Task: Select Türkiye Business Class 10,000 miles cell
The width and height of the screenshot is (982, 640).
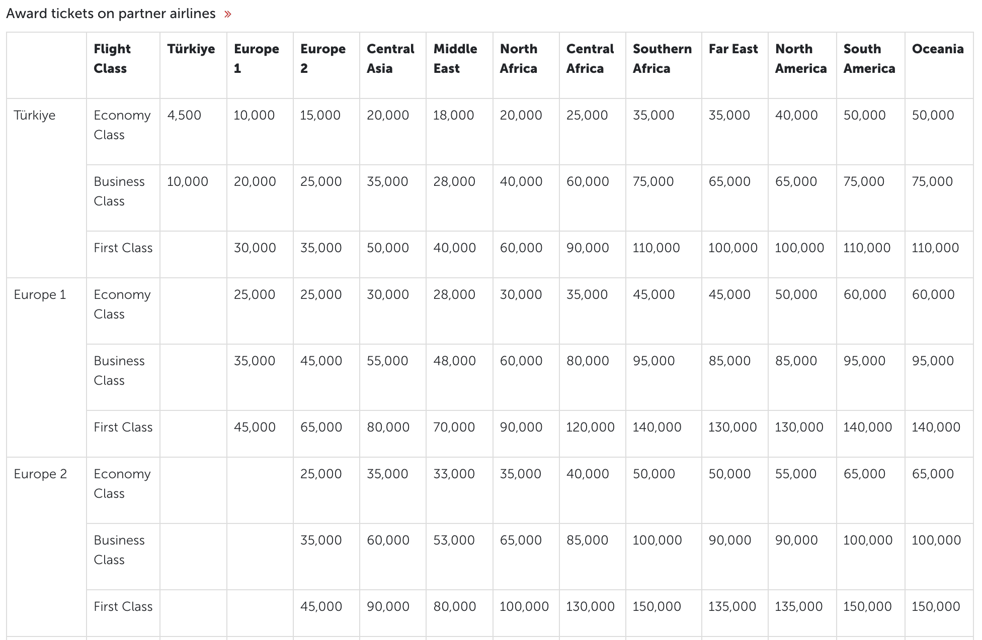Action: [x=187, y=181]
